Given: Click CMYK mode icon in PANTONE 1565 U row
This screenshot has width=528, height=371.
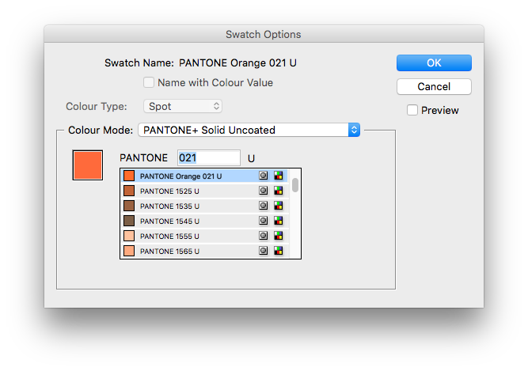Looking at the screenshot, I should (x=278, y=251).
